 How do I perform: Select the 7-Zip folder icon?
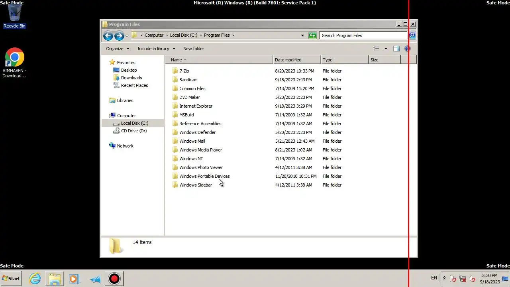coord(175,71)
